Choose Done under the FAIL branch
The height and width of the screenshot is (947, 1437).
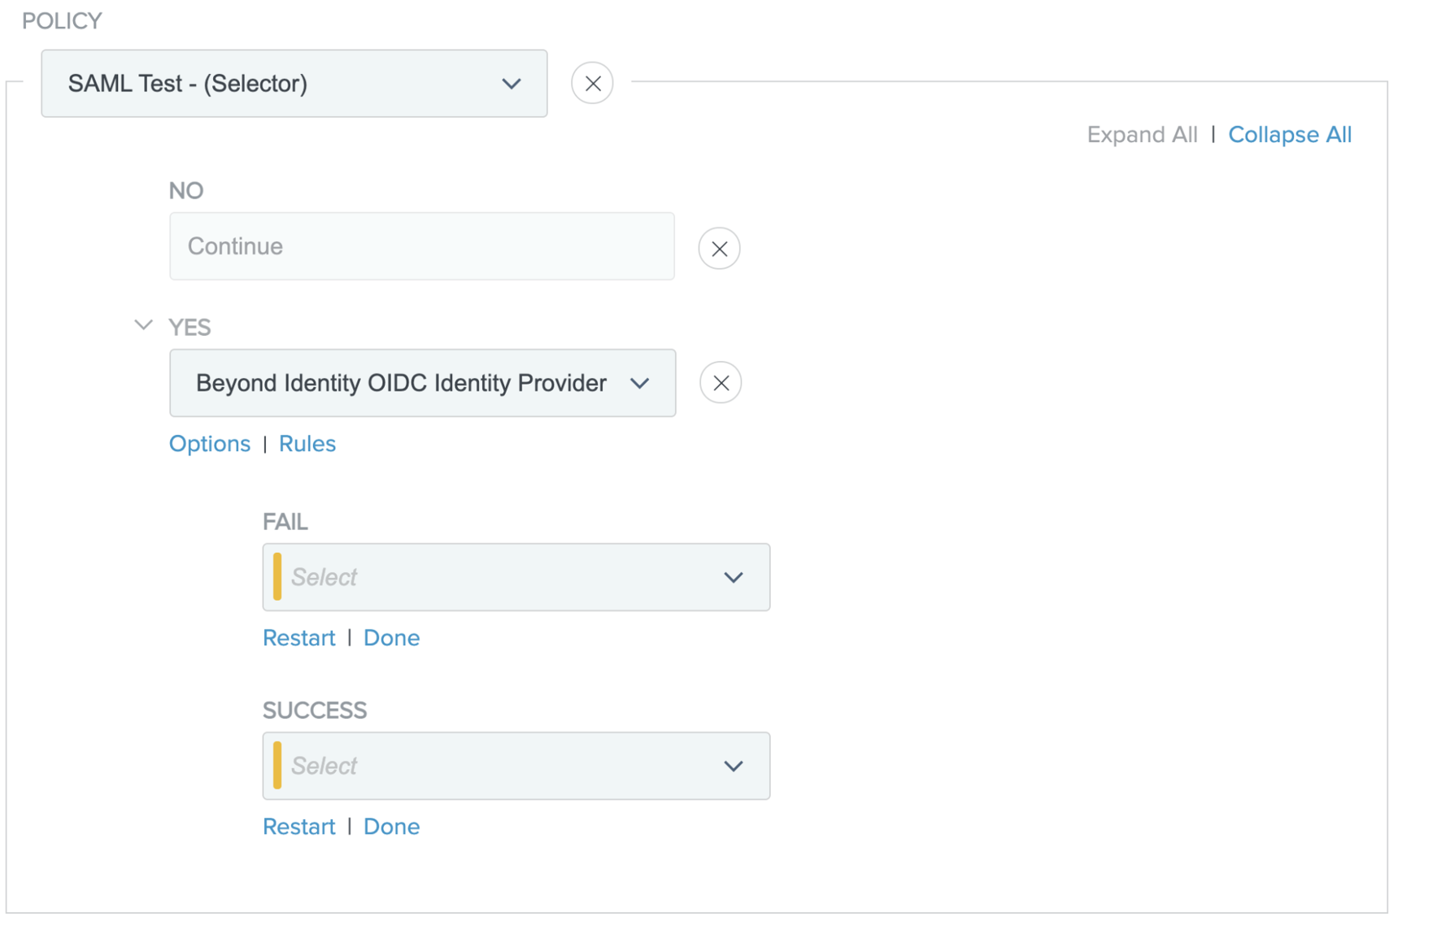pyautogui.click(x=391, y=638)
